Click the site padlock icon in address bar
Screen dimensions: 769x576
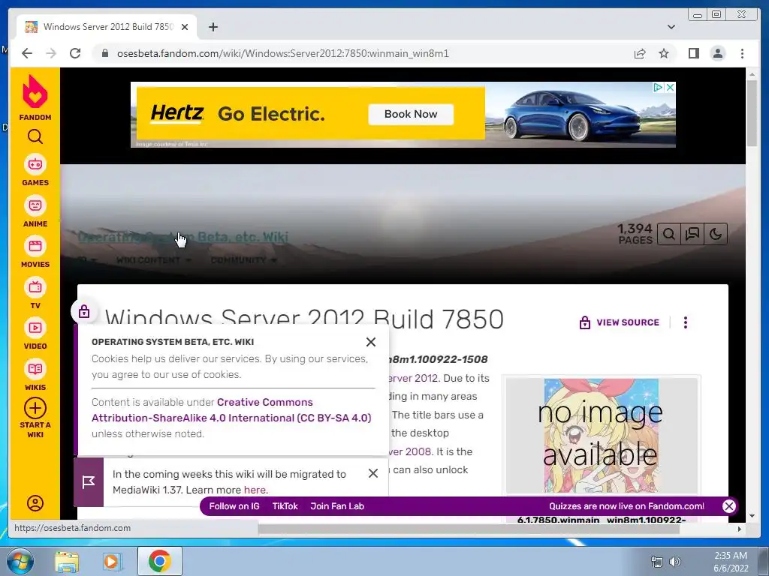coord(104,53)
